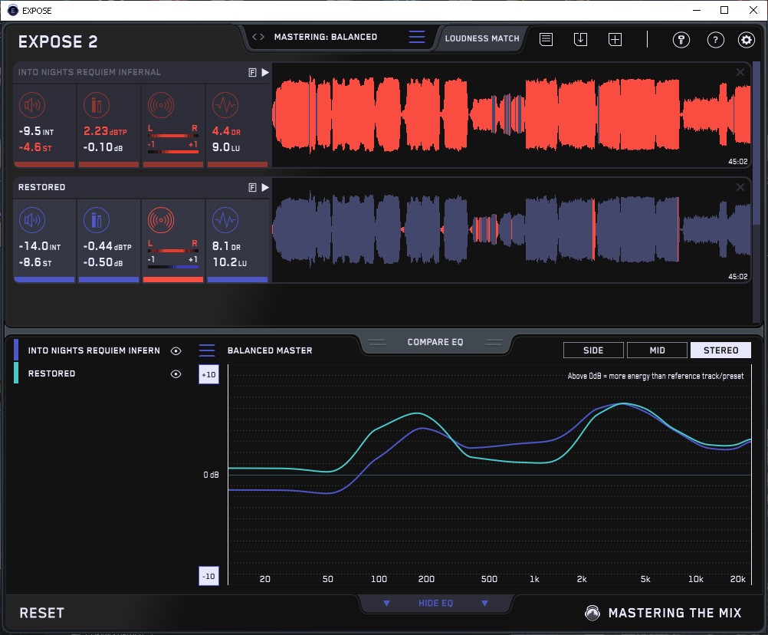This screenshot has width=768, height=635.
Task: Open the license key icon
Action: tap(681, 40)
